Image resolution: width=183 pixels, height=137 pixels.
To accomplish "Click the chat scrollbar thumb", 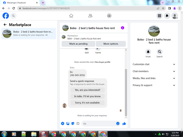I will point(126,92).
